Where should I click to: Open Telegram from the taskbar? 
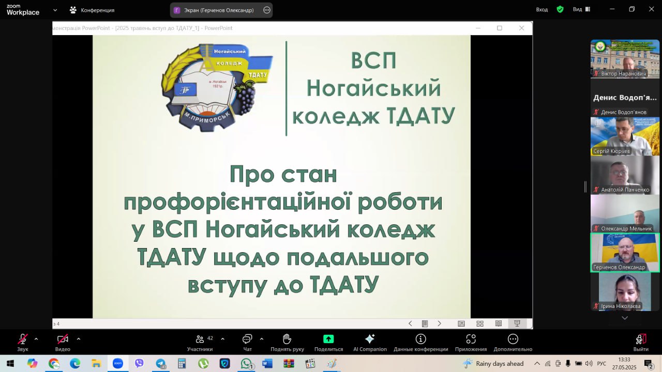160,363
